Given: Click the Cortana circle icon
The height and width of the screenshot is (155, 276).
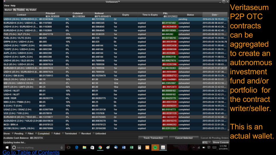Looking at the screenshot, I should coord(14,148).
